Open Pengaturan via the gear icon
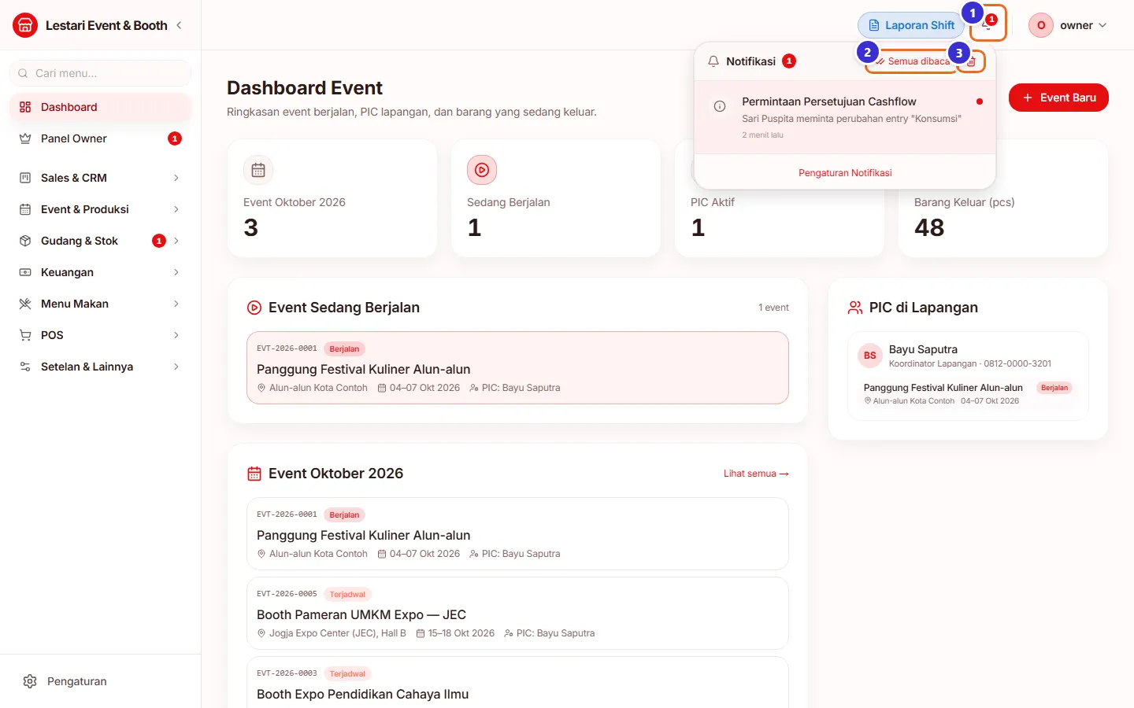Image resolution: width=1134 pixels, height=708 pixels. [30, 681]
